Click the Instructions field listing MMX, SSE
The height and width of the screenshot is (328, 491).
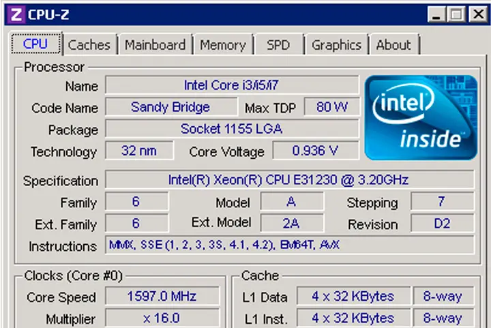tap(289, 245)
